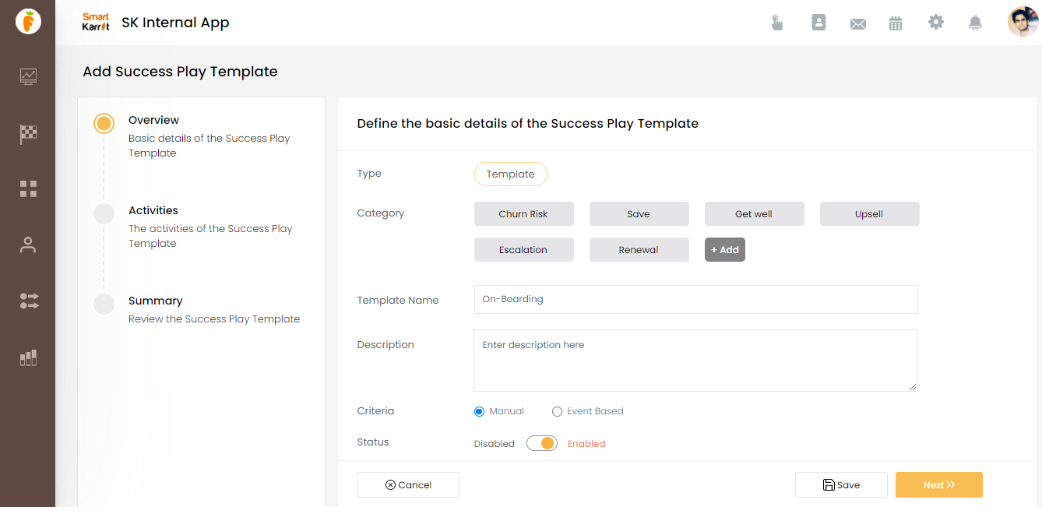Go to the Activities step

153,210
